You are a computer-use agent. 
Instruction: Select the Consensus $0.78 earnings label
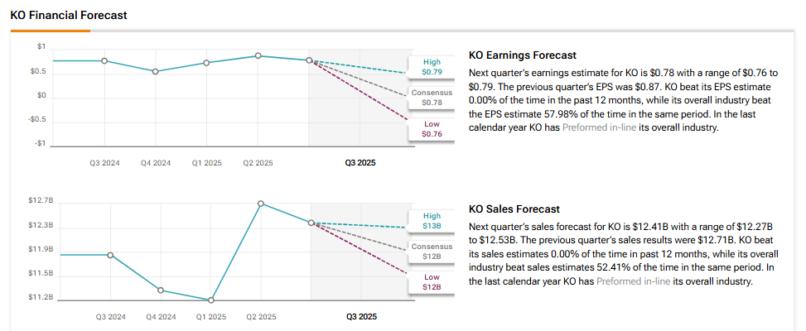[x=432, y=98]
